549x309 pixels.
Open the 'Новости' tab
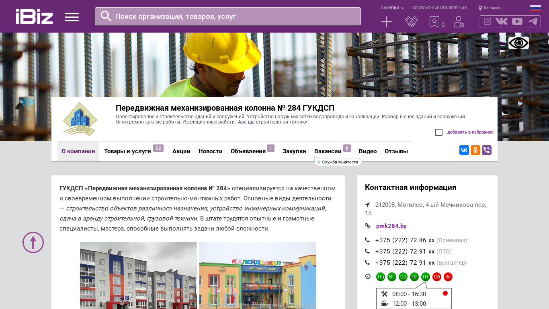(211, 151)
